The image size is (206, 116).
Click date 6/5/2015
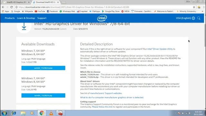point(83,29)
